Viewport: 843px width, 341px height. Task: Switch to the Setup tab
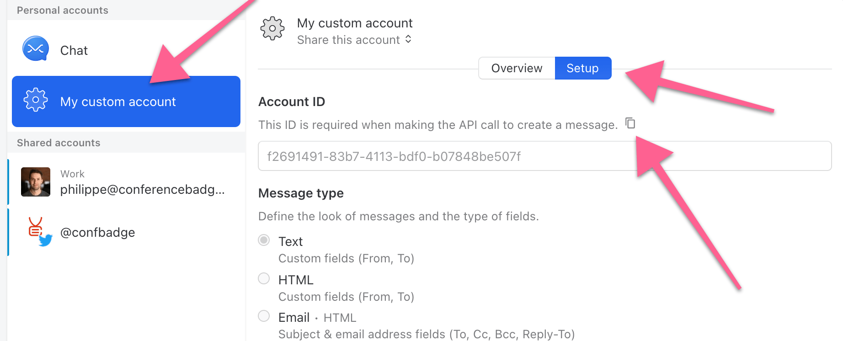tap(582, 68)
